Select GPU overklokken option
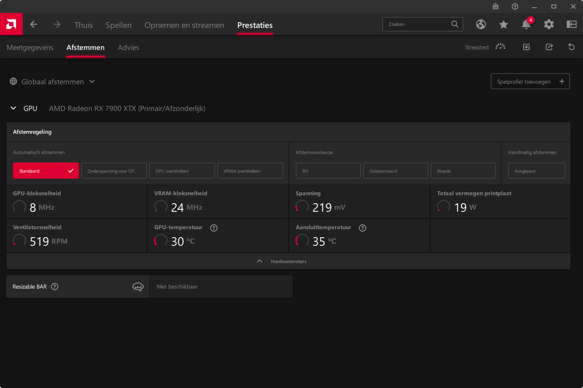Viewport: 583px width, 388px height. click(182, 171)
